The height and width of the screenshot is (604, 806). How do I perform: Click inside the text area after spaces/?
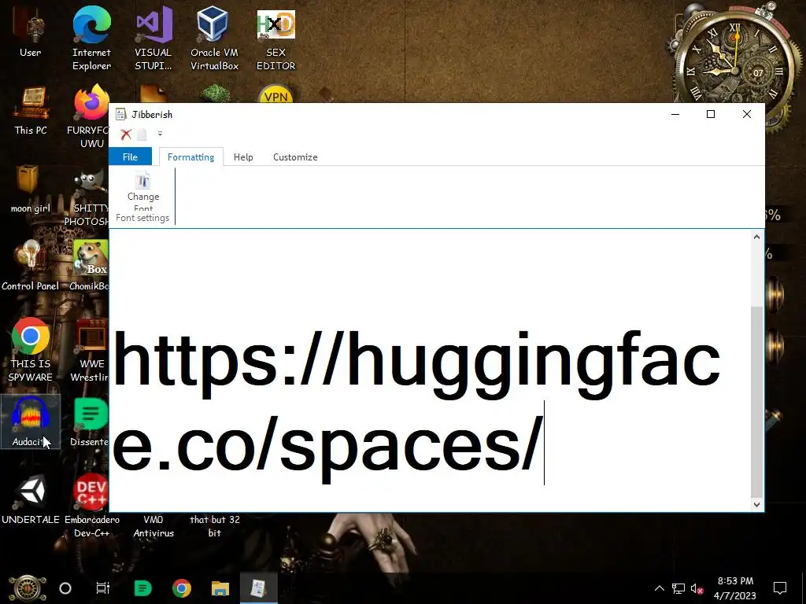(x=544, y=443)
